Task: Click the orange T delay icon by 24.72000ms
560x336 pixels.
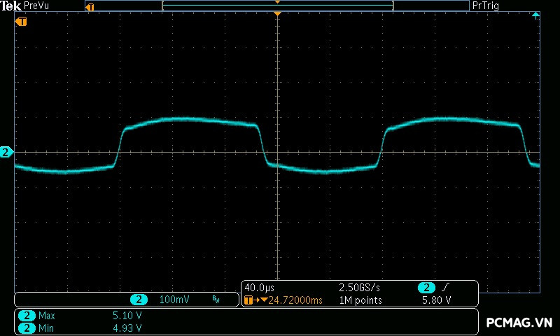Action: coord(250,300)
